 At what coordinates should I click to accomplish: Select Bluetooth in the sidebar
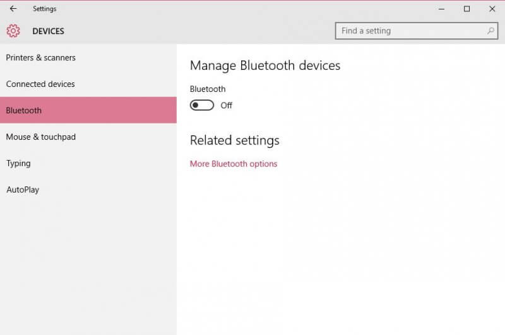pos(88,110)
